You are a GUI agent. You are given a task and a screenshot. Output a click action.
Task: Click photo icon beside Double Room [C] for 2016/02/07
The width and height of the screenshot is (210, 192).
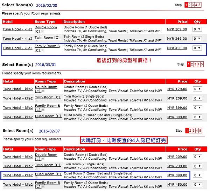click(x=43, y=159)
